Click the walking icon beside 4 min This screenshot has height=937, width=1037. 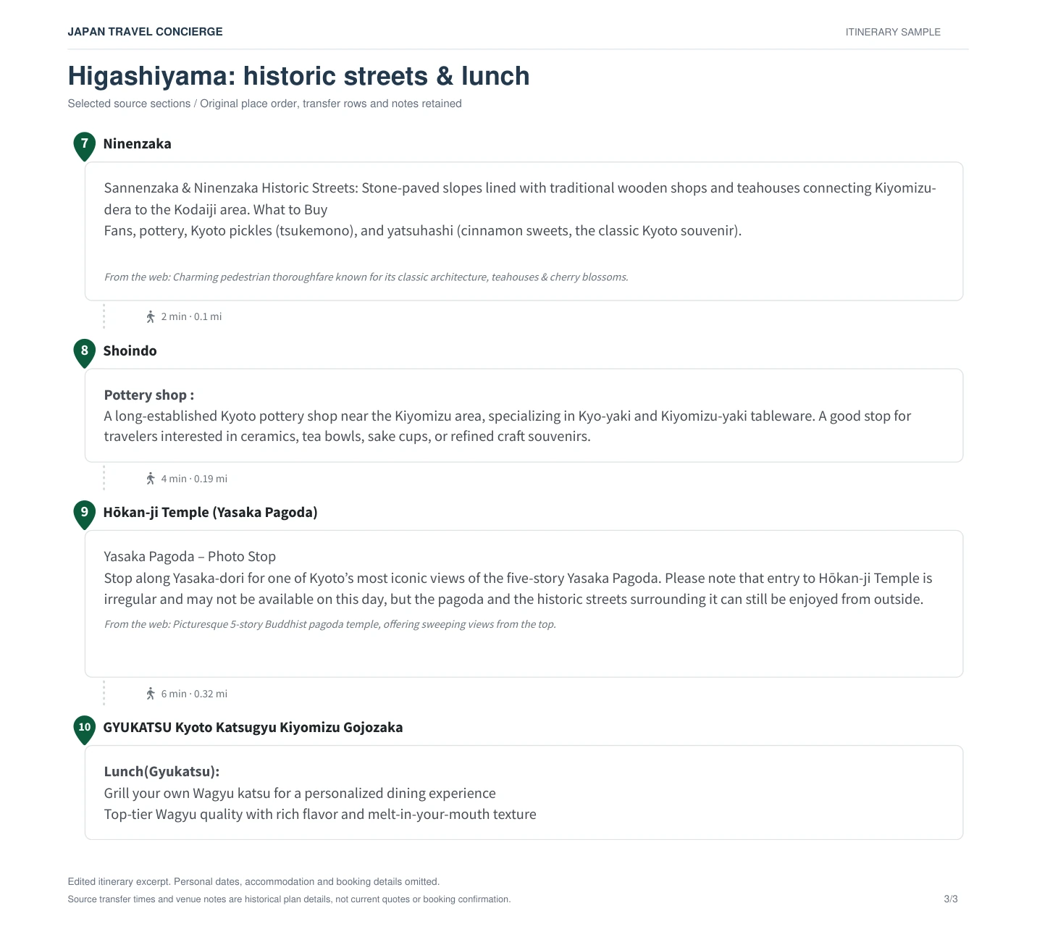tap(151, 479)
